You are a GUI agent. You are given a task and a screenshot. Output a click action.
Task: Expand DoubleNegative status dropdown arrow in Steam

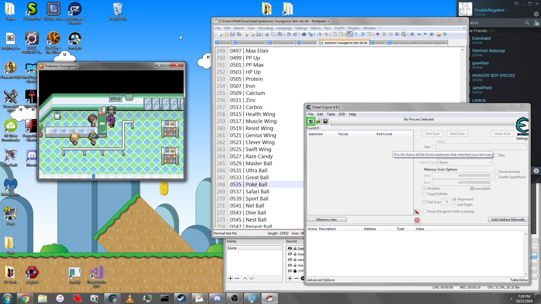click(508, 10)
